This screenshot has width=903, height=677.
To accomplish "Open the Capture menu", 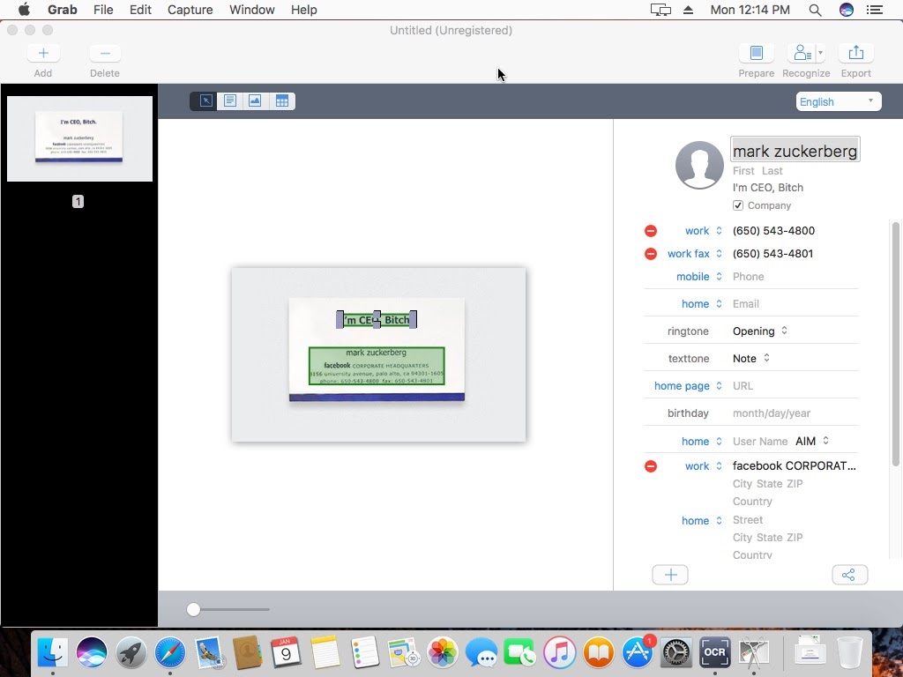I will 190,10.
